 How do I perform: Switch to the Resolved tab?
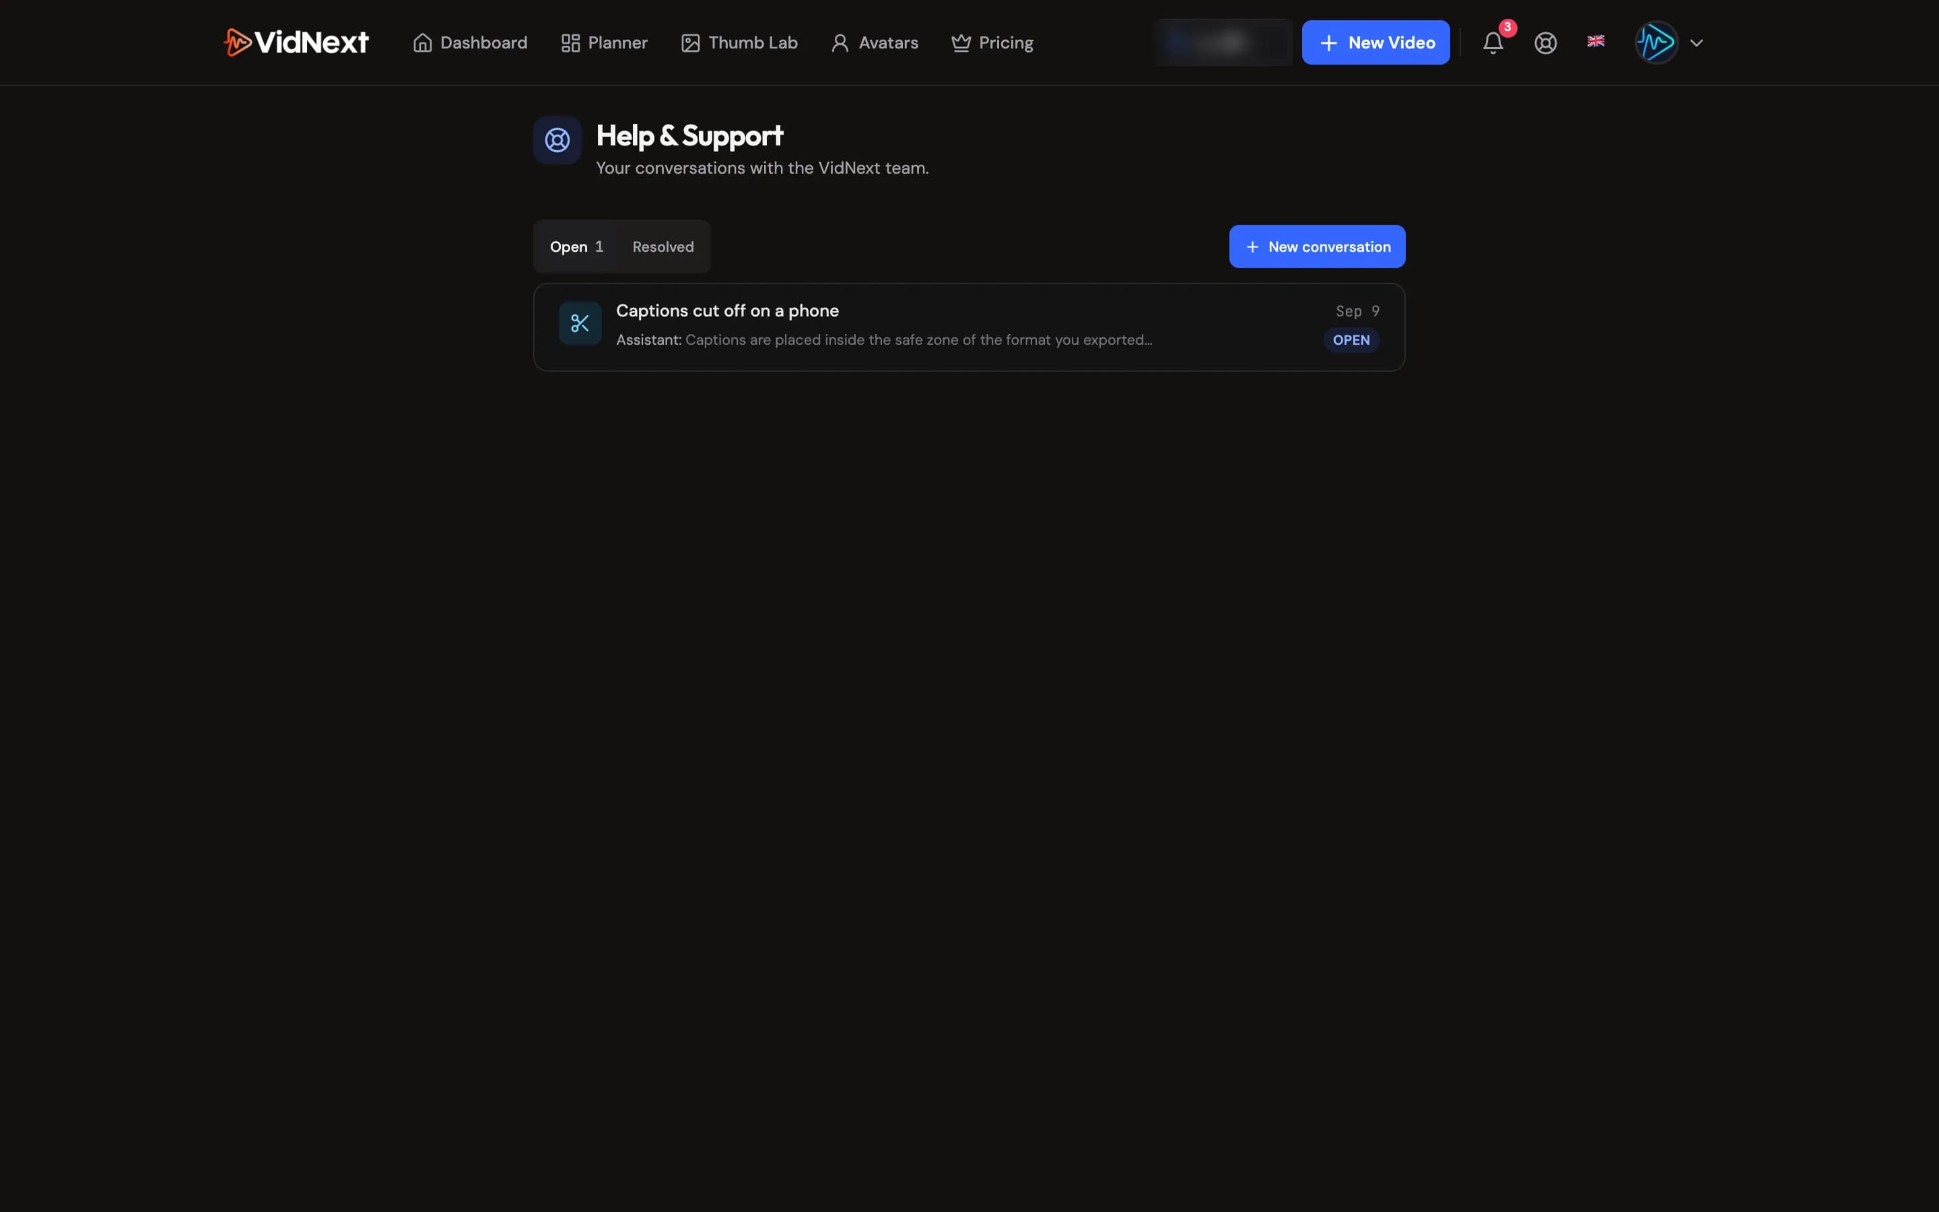pos(662,247)
